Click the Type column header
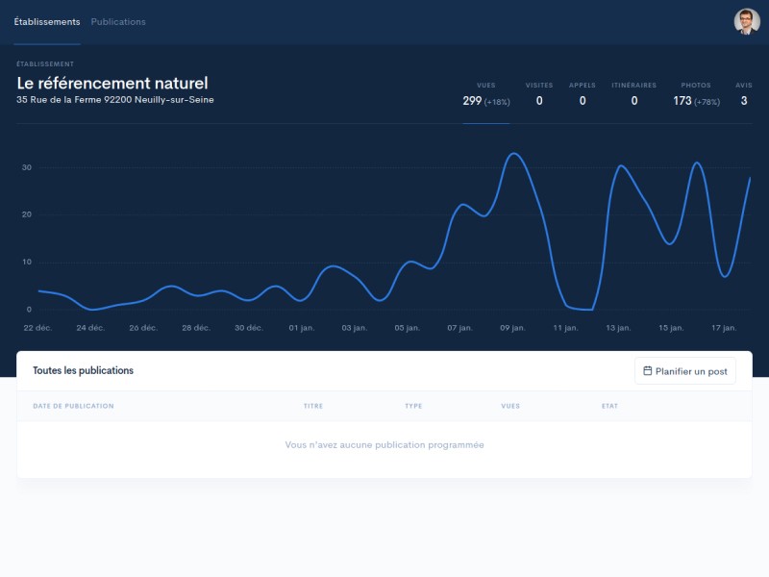This screenshot has width=769, height=577. point(413,406)
